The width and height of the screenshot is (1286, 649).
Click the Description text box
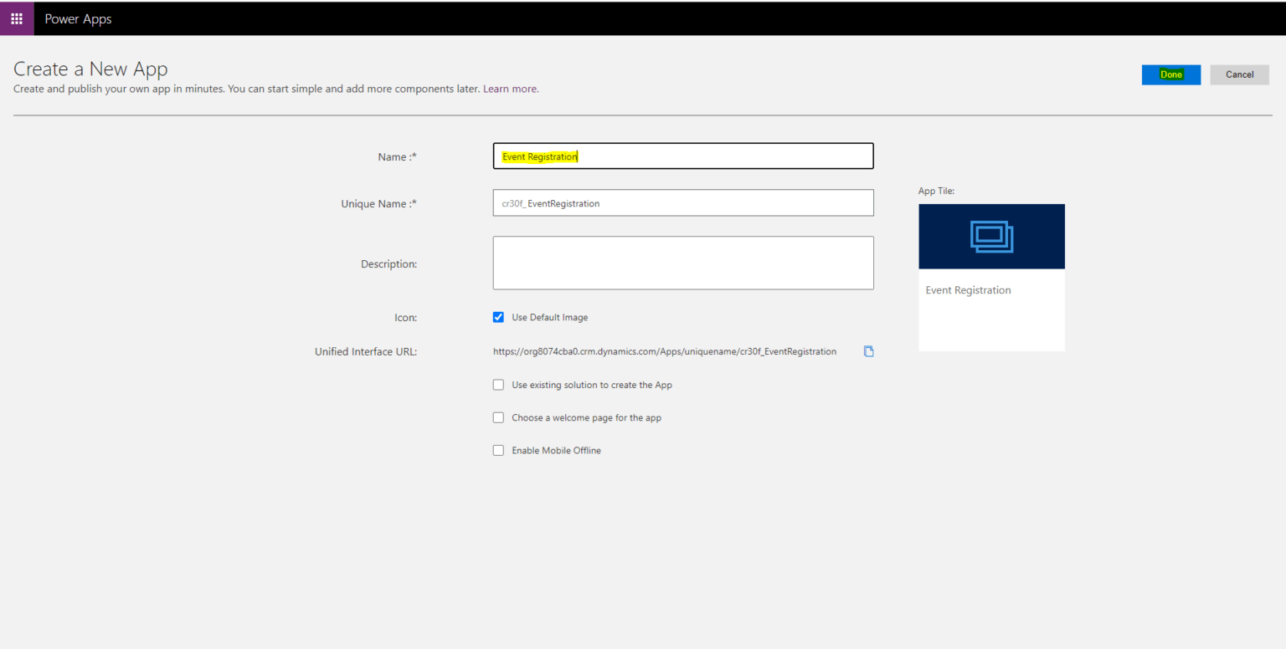click(682, 262)
